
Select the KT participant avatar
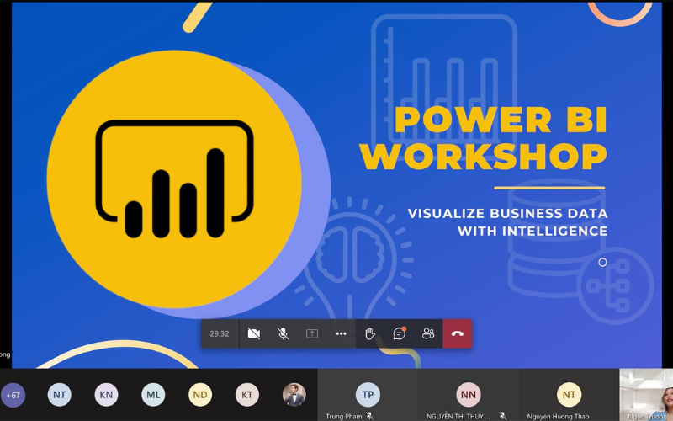click(246, 395)
